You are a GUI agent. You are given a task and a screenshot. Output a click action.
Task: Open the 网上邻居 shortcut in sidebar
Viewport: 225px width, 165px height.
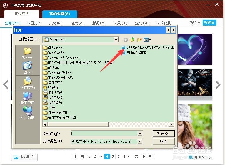tap(27, 113)
